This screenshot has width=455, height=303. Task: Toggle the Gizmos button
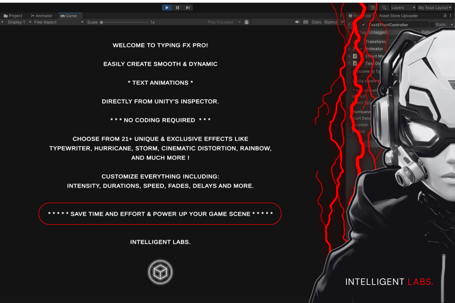(331, 22)
